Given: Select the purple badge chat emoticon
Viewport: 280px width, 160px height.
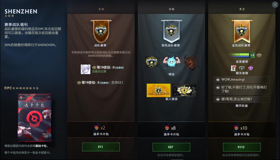Looking at the screenshot, I should (x=251, y=68).
